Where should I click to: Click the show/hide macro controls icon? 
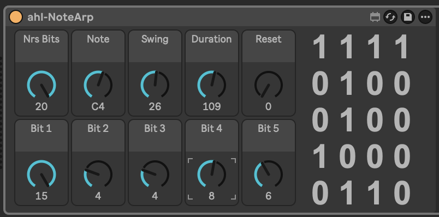(x=375, y=17)
